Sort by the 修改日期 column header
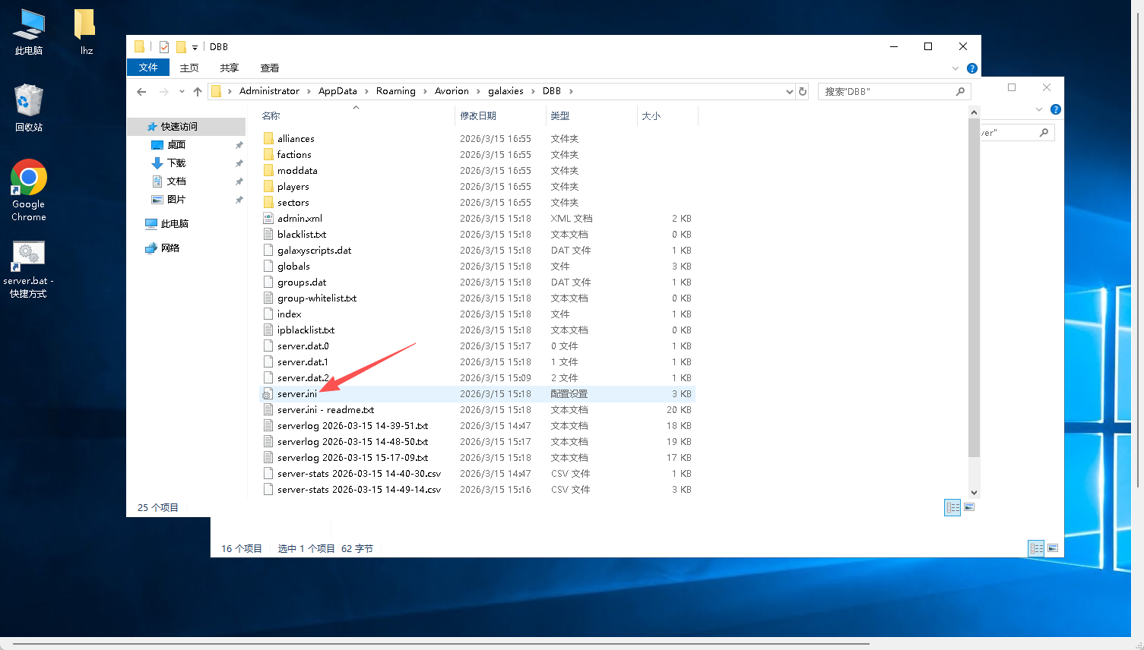 click(478, 116)
